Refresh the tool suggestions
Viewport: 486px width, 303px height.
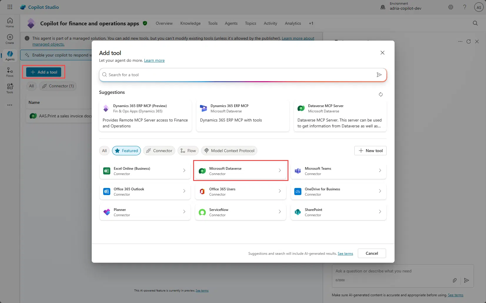381,94
